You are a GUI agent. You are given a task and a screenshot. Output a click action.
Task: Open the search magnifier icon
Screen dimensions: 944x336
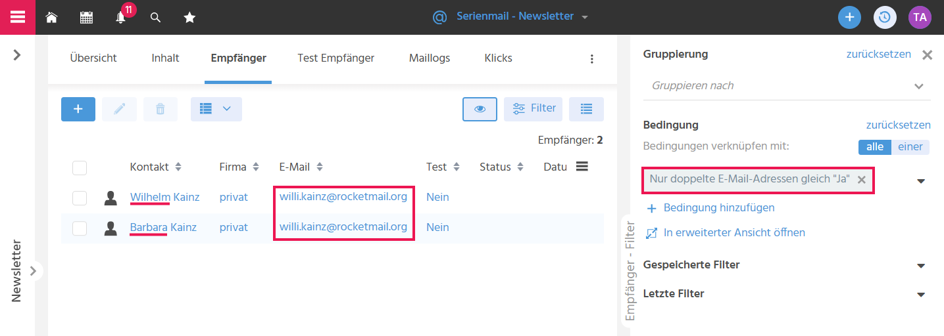click(x=156, y=18)
